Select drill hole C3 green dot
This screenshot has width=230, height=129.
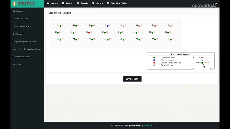click(x=92, y=26)
